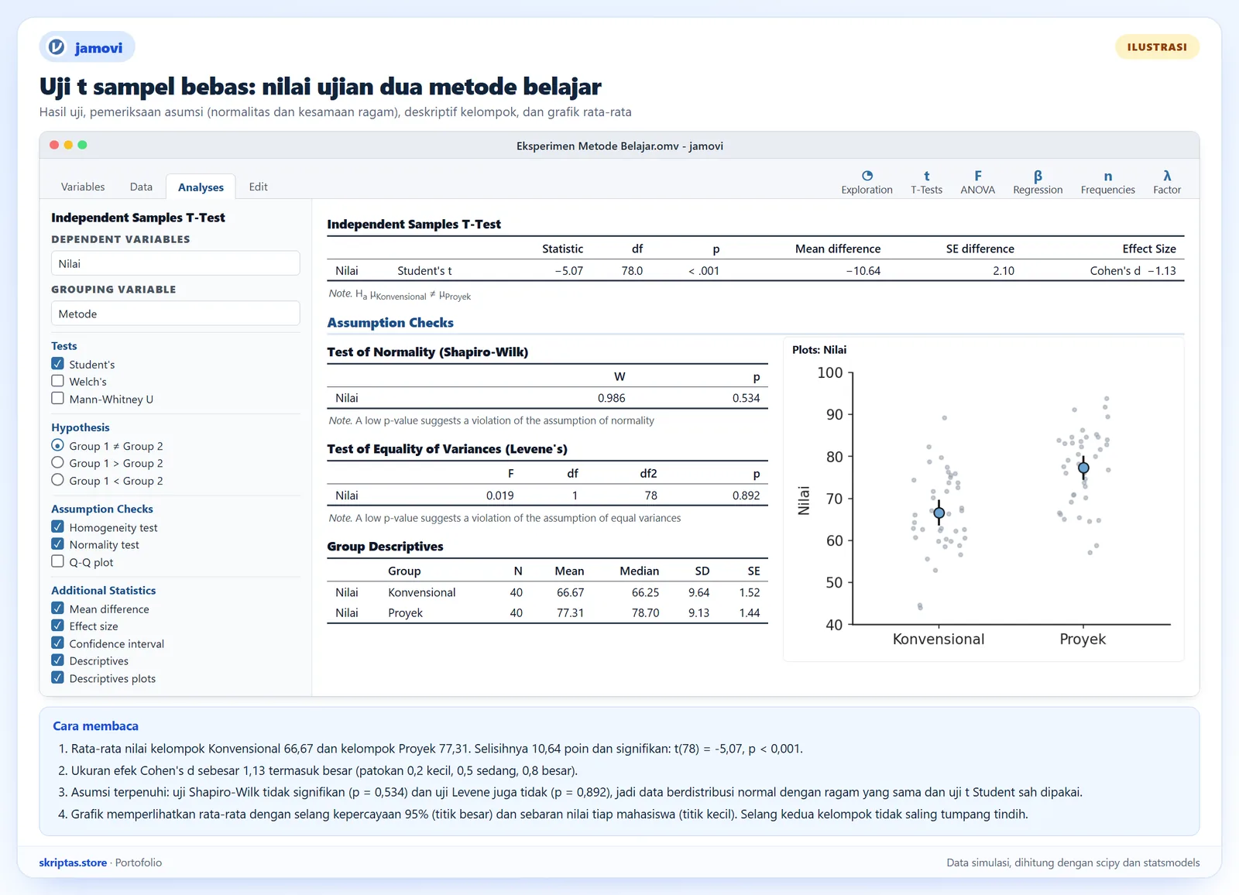Click the Proyek mean value 77.31
This screenshot has height=895, width=1239.
[570, 612]
